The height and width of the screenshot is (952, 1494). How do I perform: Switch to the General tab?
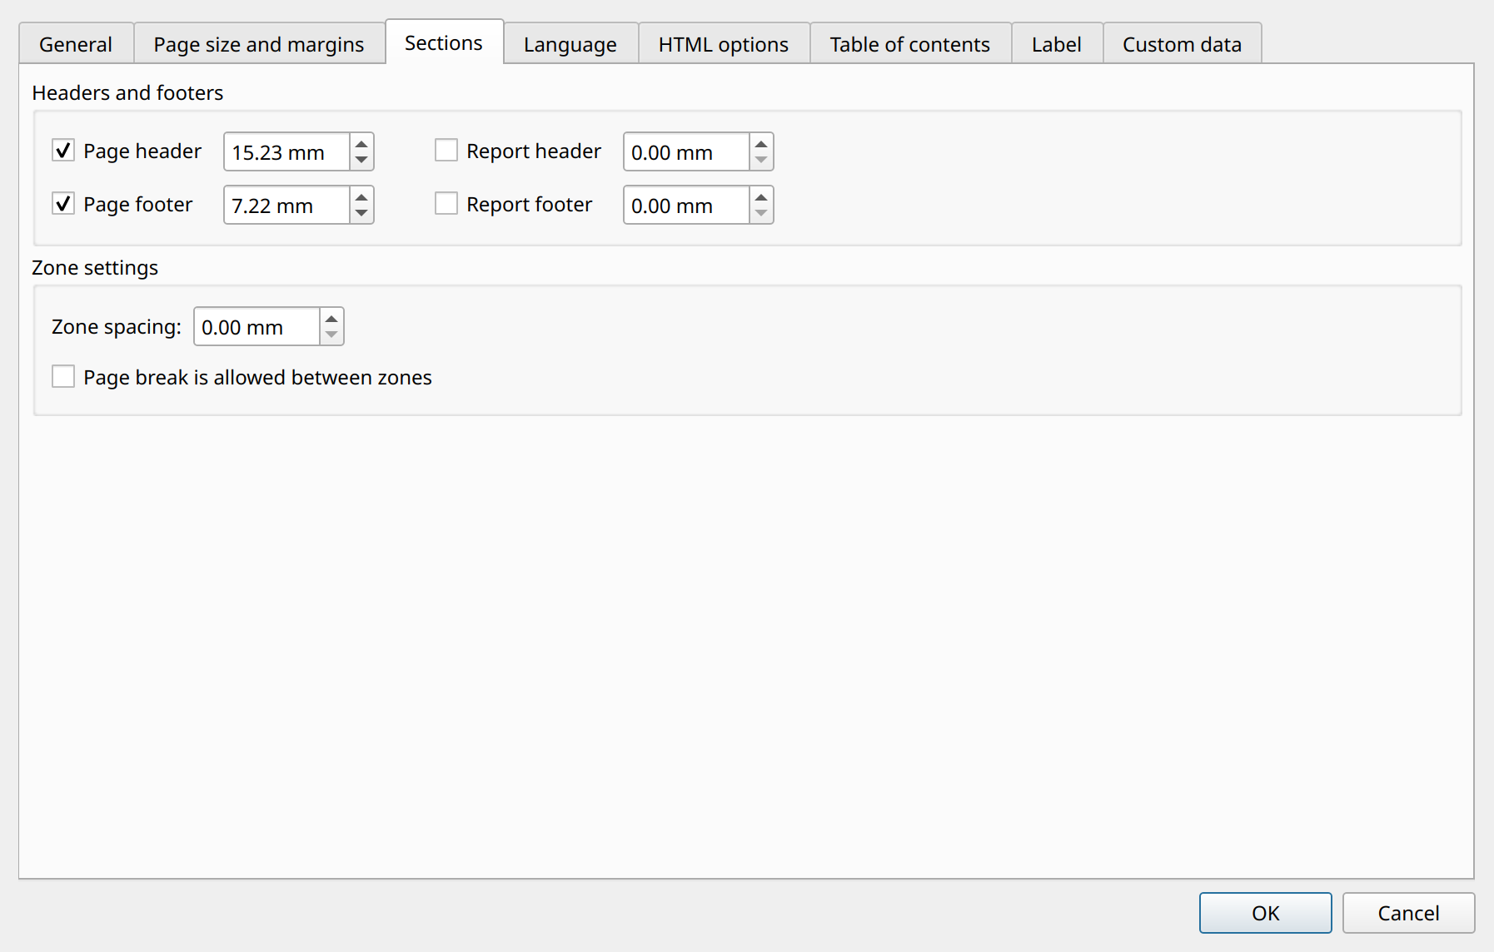pos(76,44)
